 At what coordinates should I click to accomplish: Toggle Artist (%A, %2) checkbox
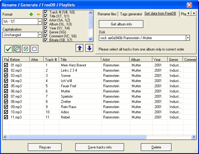point(46,20)
